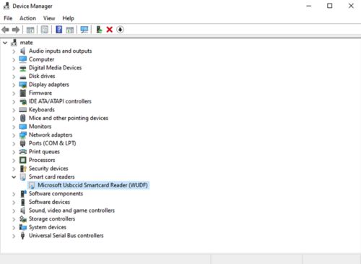
Task: Open the Action menu
Action: (x=27, y=18)
